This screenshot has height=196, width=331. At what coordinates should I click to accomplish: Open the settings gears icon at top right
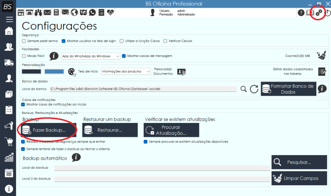point(318,13)
